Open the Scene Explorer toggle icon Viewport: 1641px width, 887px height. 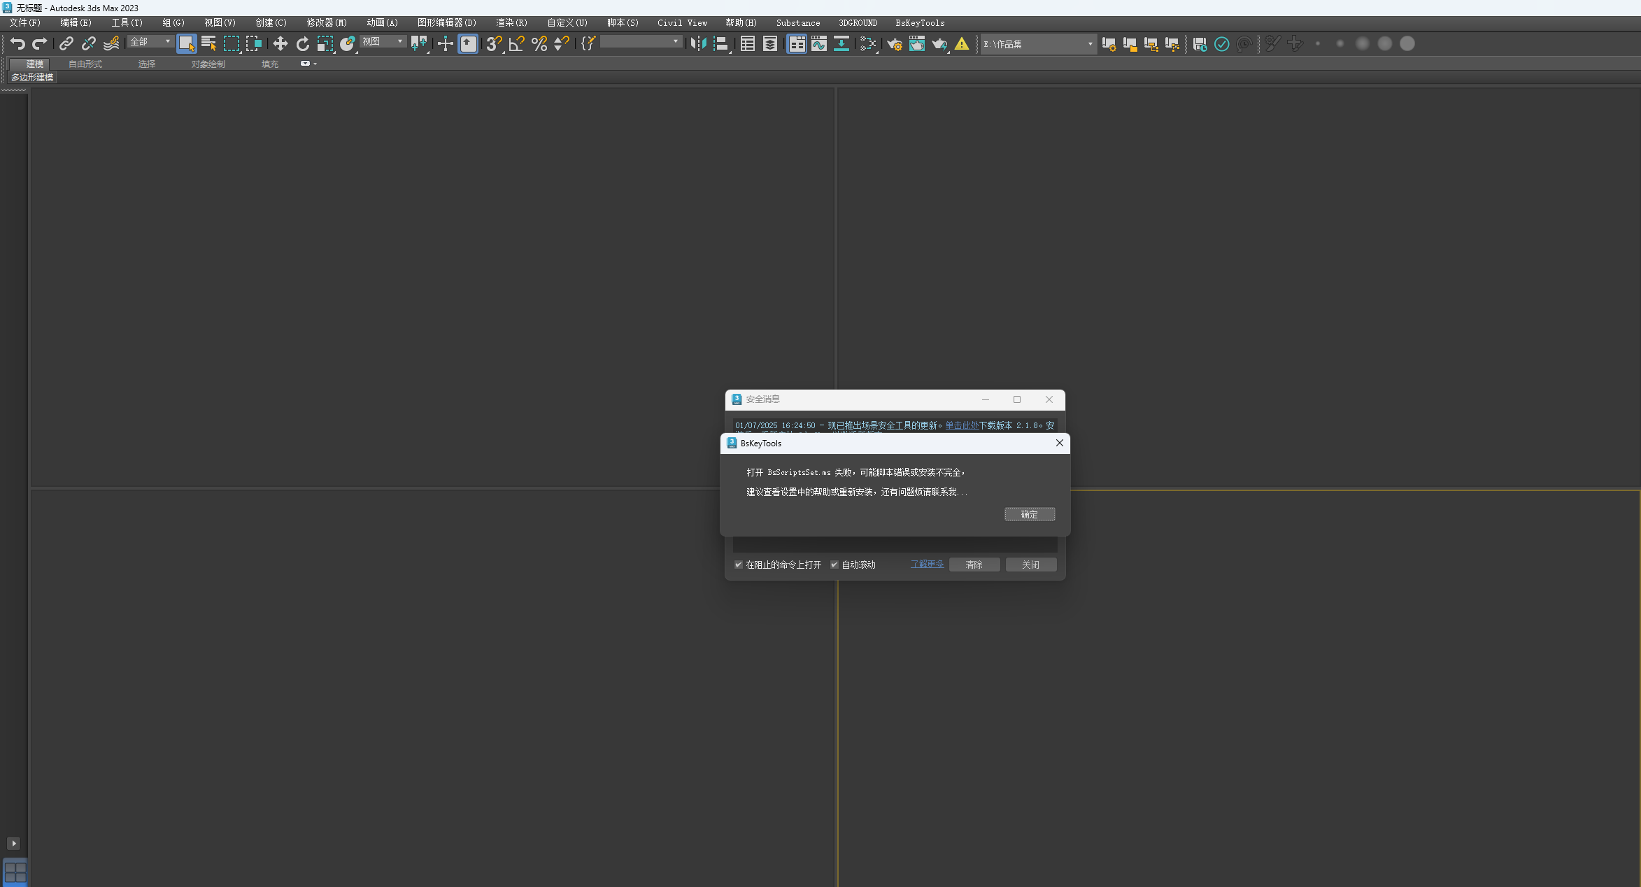748,44
